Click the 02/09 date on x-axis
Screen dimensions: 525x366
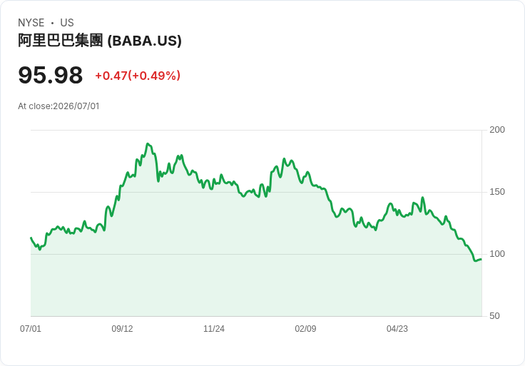(305, 328)
